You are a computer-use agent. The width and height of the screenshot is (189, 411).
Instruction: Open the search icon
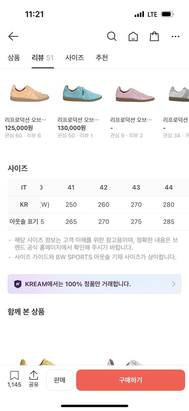click(x=112, y=36)
